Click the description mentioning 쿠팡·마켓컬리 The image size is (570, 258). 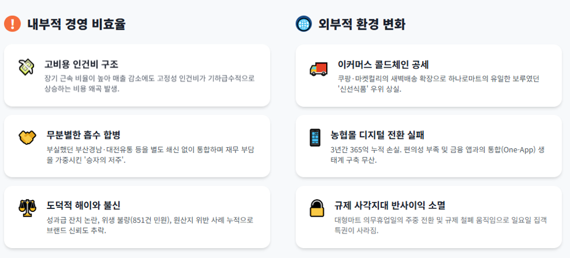pyautogui.click(x=438, y=84)
